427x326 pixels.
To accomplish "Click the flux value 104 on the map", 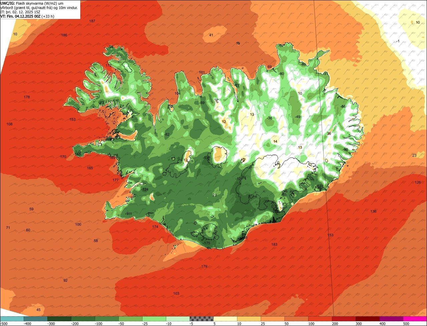I will click(177, 94).
